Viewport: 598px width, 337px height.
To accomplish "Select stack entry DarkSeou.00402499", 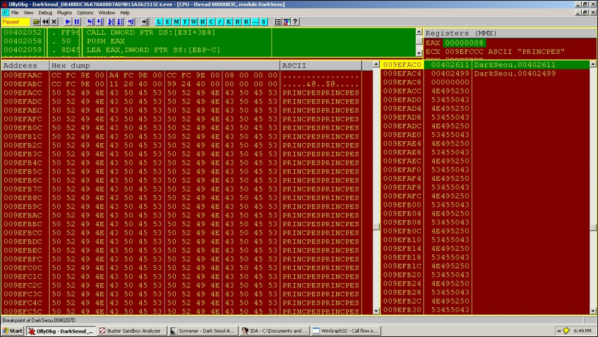I will click(x=514, y=74).
